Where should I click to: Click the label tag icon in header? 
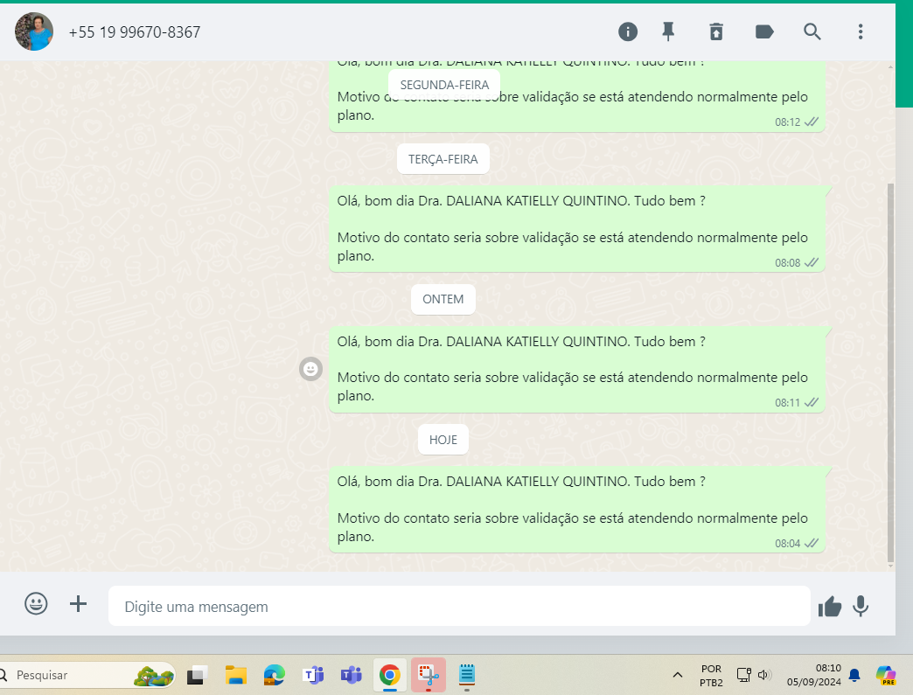[x=764, y=32]
